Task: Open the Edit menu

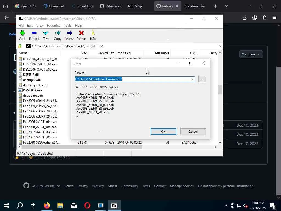Action: (30, 26)
